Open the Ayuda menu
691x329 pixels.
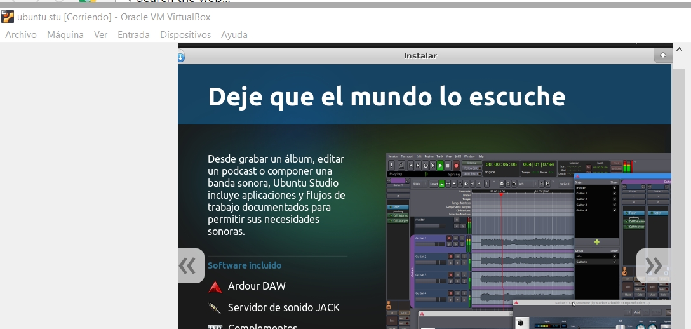[234, 35]
